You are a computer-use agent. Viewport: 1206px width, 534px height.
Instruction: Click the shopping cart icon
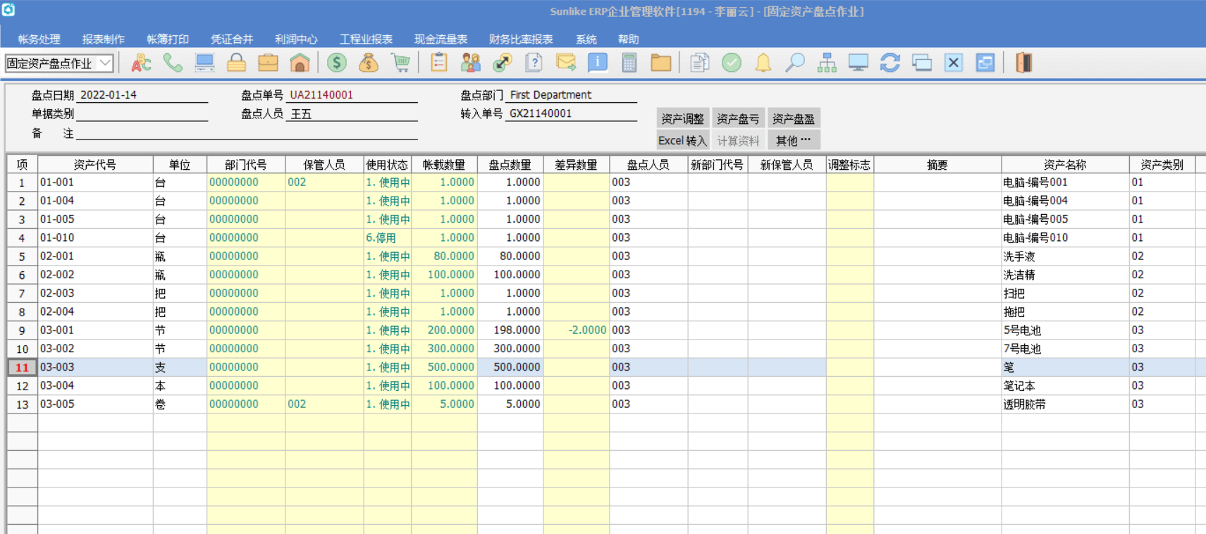400,63
